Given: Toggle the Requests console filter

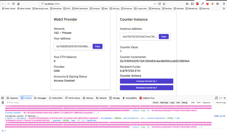Looking at the screenshot, I should click(x=206, y=103).
